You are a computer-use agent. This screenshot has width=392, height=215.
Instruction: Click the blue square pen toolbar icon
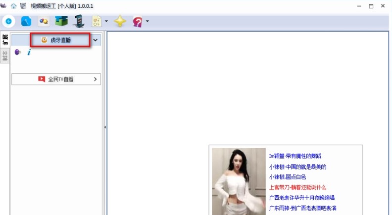click(26, 21)
